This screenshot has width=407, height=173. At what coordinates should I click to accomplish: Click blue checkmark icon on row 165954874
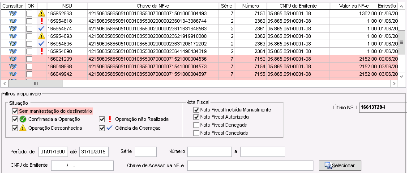point(42,28)
